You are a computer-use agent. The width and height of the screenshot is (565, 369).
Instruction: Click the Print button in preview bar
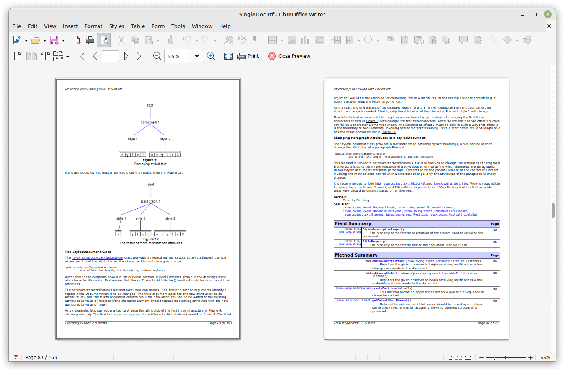248,56
